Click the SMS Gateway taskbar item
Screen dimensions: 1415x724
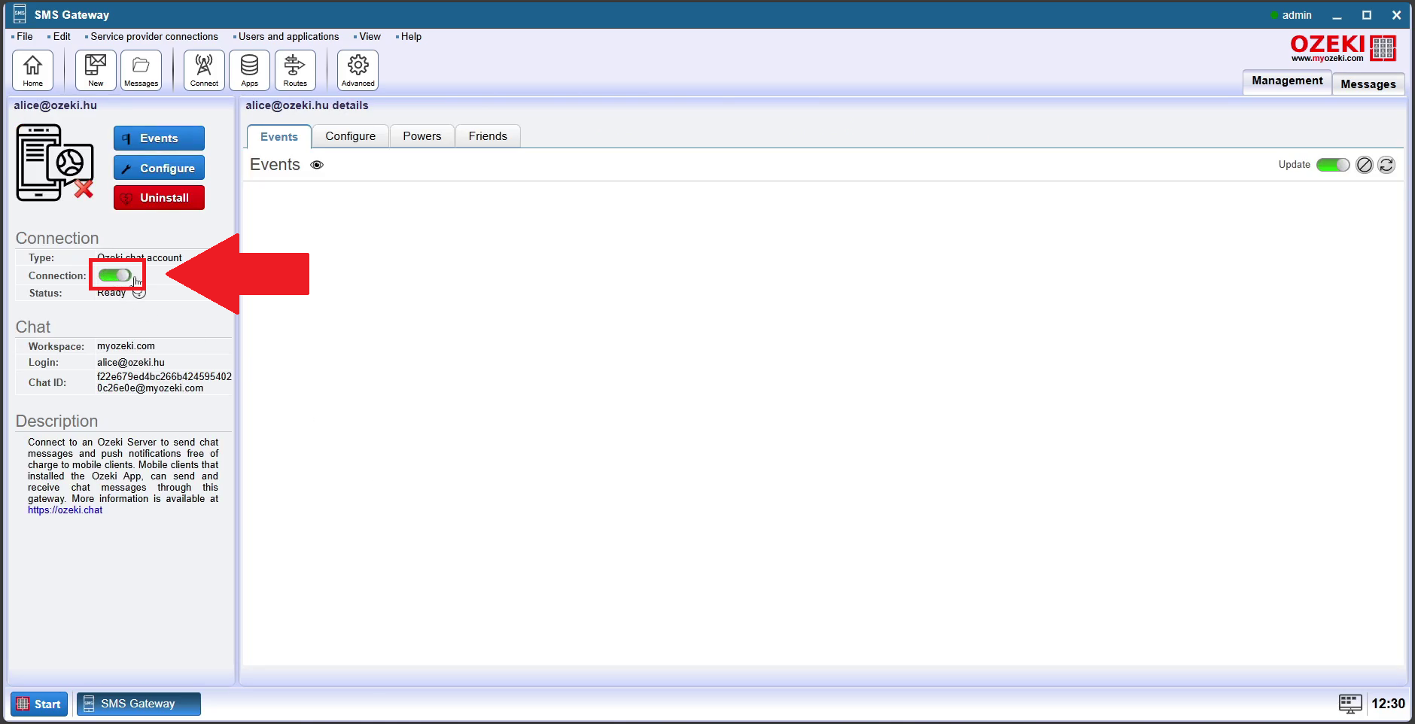(139, 704)
